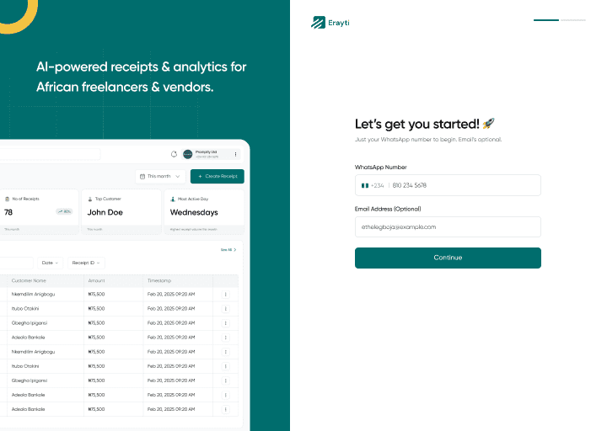Image resolution: width=607 pixels, height=431 pixels.
Task: Click the Top Customer card icon
Action: [90, 200]
